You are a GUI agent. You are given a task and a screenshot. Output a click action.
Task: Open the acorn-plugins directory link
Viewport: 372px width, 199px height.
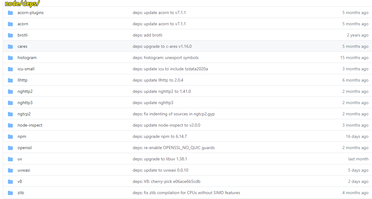(x=31, y=13)
